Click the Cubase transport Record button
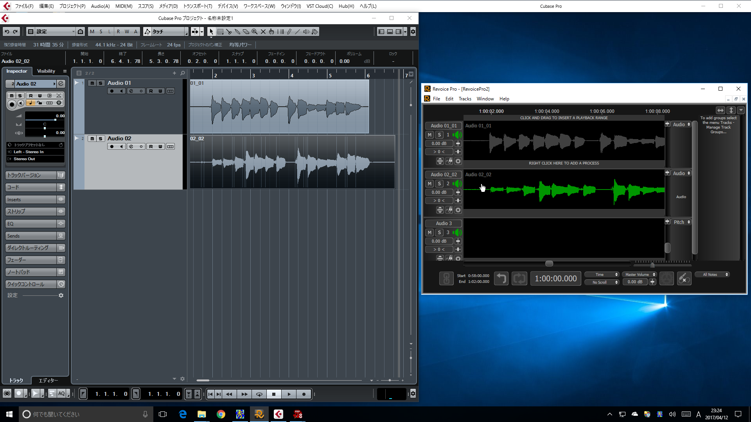751x422 pixels. (304, 394)
